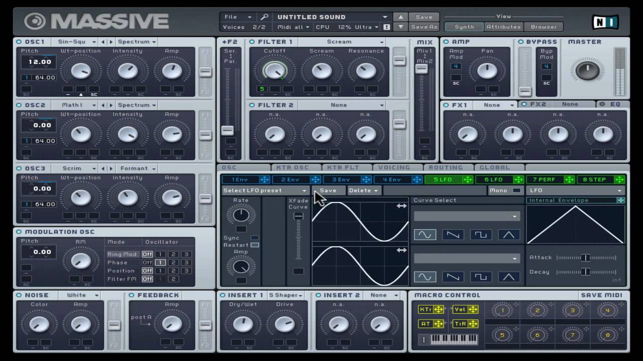643x361 pixels.
Task: Select the next OSC1 wavetable arrow
Action: tap(111, 42)
